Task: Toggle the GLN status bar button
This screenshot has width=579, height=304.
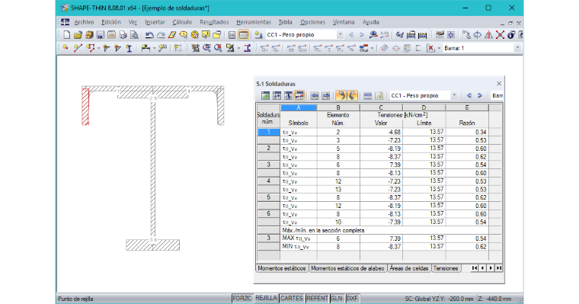Action: (x=337, y=299)
